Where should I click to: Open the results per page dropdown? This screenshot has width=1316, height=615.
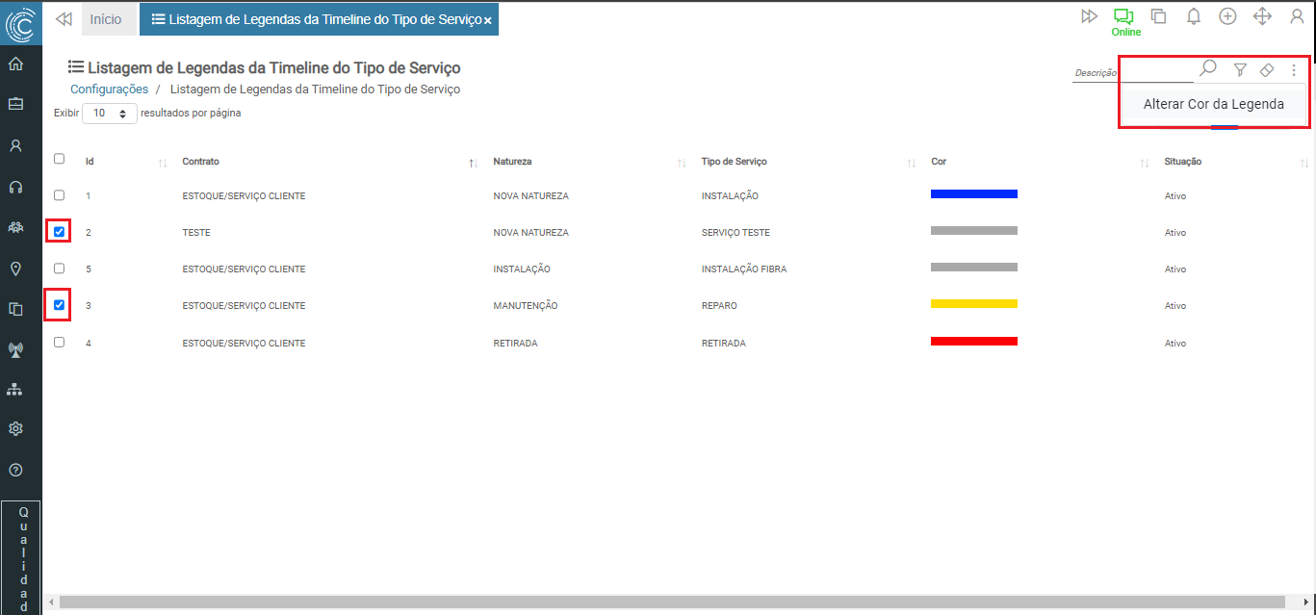[x=110, y=113]
